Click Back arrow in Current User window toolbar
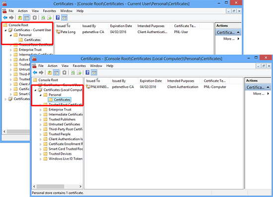Screen dimensions: 273x197 tap(5, 17)
